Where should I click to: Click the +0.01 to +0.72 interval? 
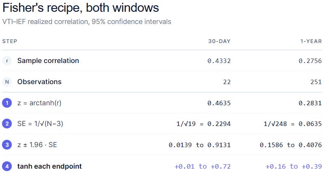coord(203,167)
